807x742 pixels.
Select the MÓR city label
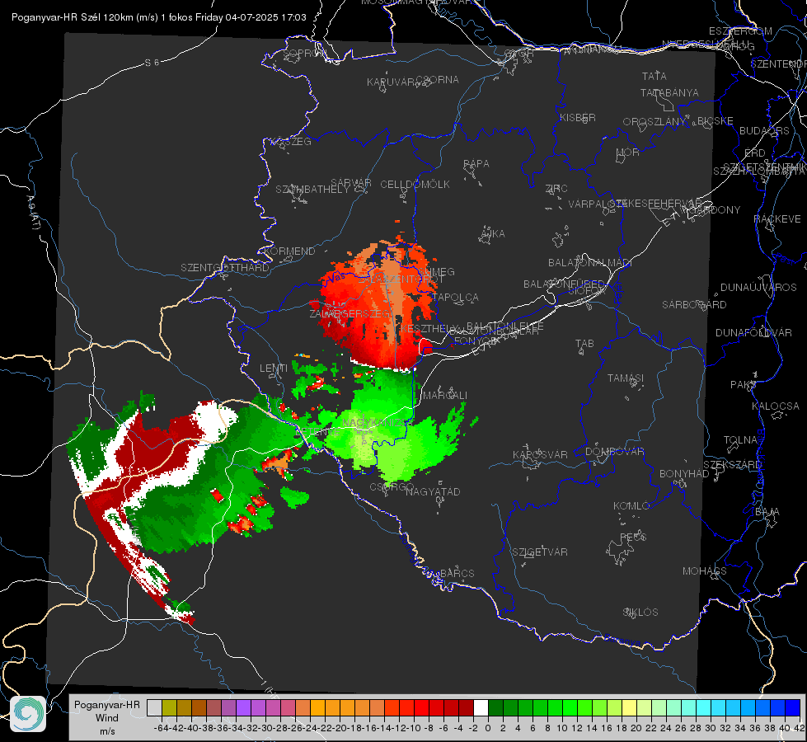pyautogui.click(x=628, y=152)
